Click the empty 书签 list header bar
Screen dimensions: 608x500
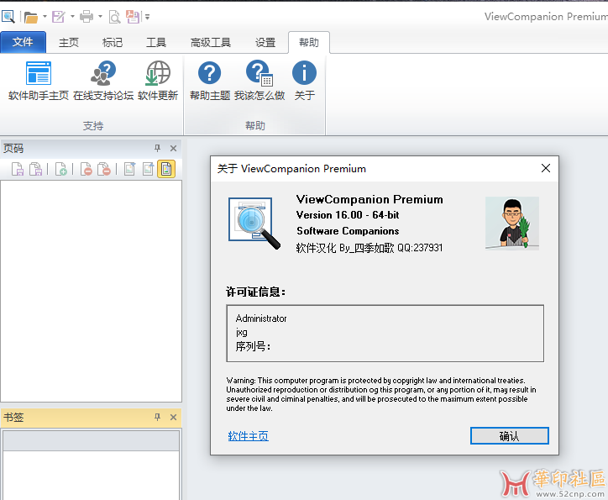[x=92, y=441]
